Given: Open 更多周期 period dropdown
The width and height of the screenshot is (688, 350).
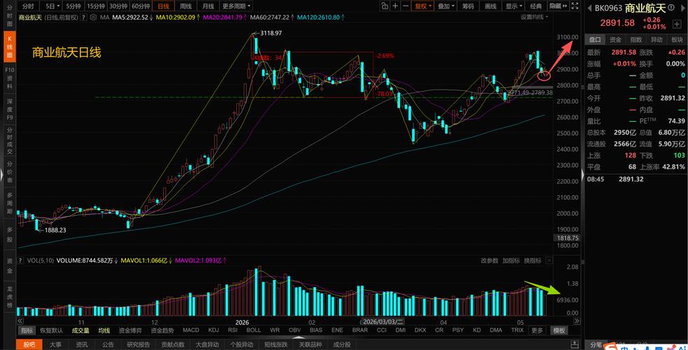Looking at the screenshot, I should click(x=237, y=6).
